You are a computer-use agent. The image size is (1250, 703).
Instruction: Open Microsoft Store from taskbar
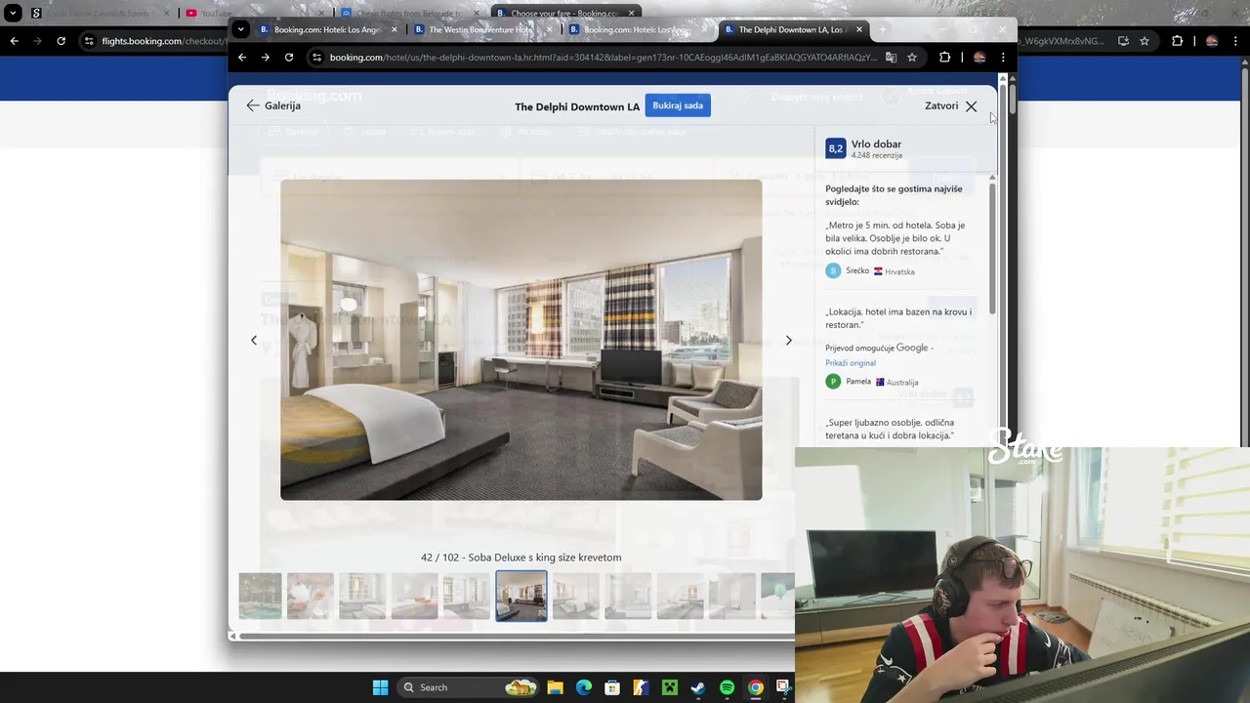coord(612,687)
